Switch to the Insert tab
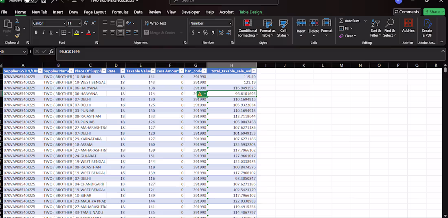448x218 pixels. click(x=58, y=12)
